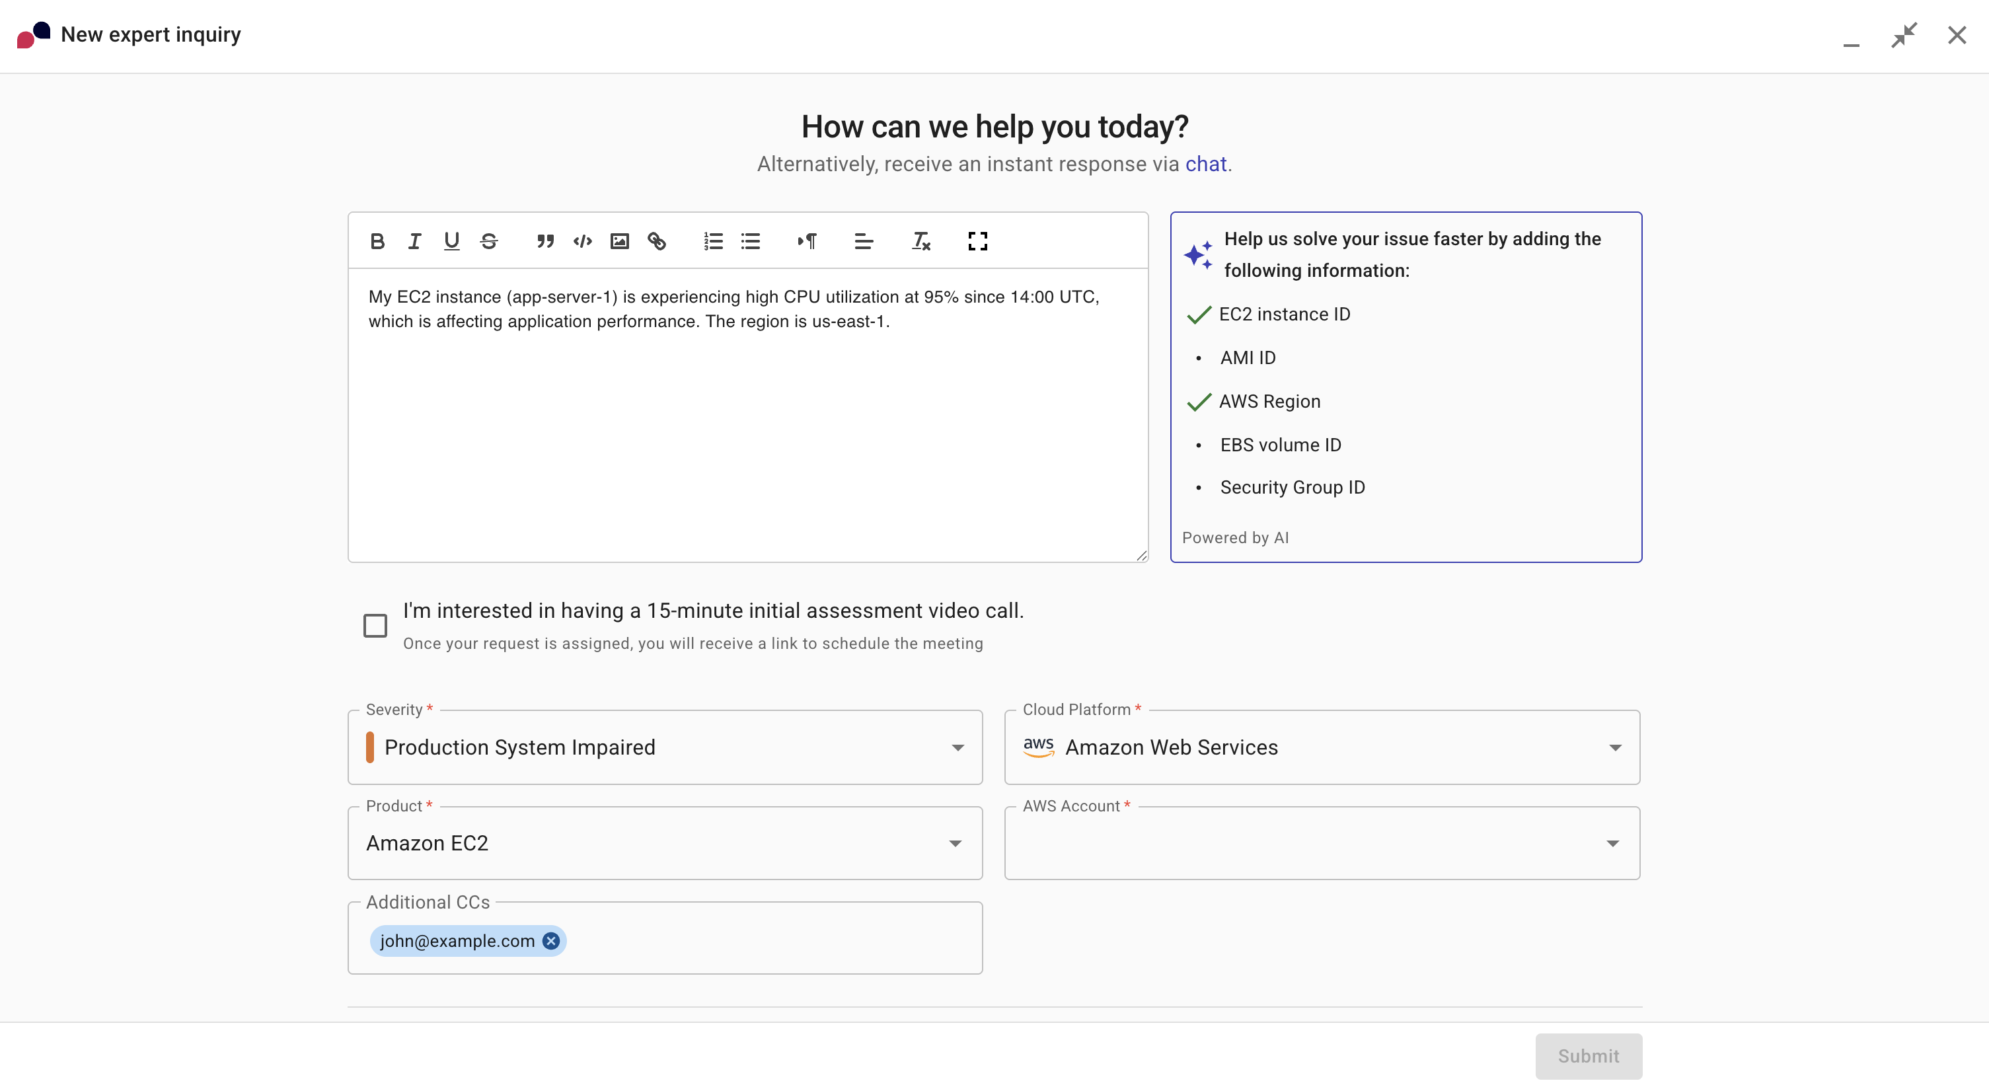Create a bulleted list

tap(751, 241)
